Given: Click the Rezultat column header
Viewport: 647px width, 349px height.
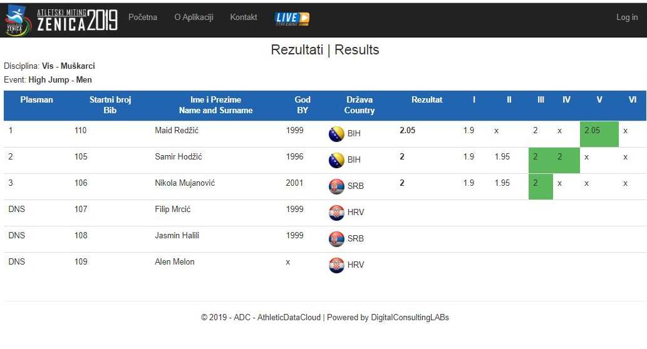Looking at the screenshot, I should (x=427, y=100).
